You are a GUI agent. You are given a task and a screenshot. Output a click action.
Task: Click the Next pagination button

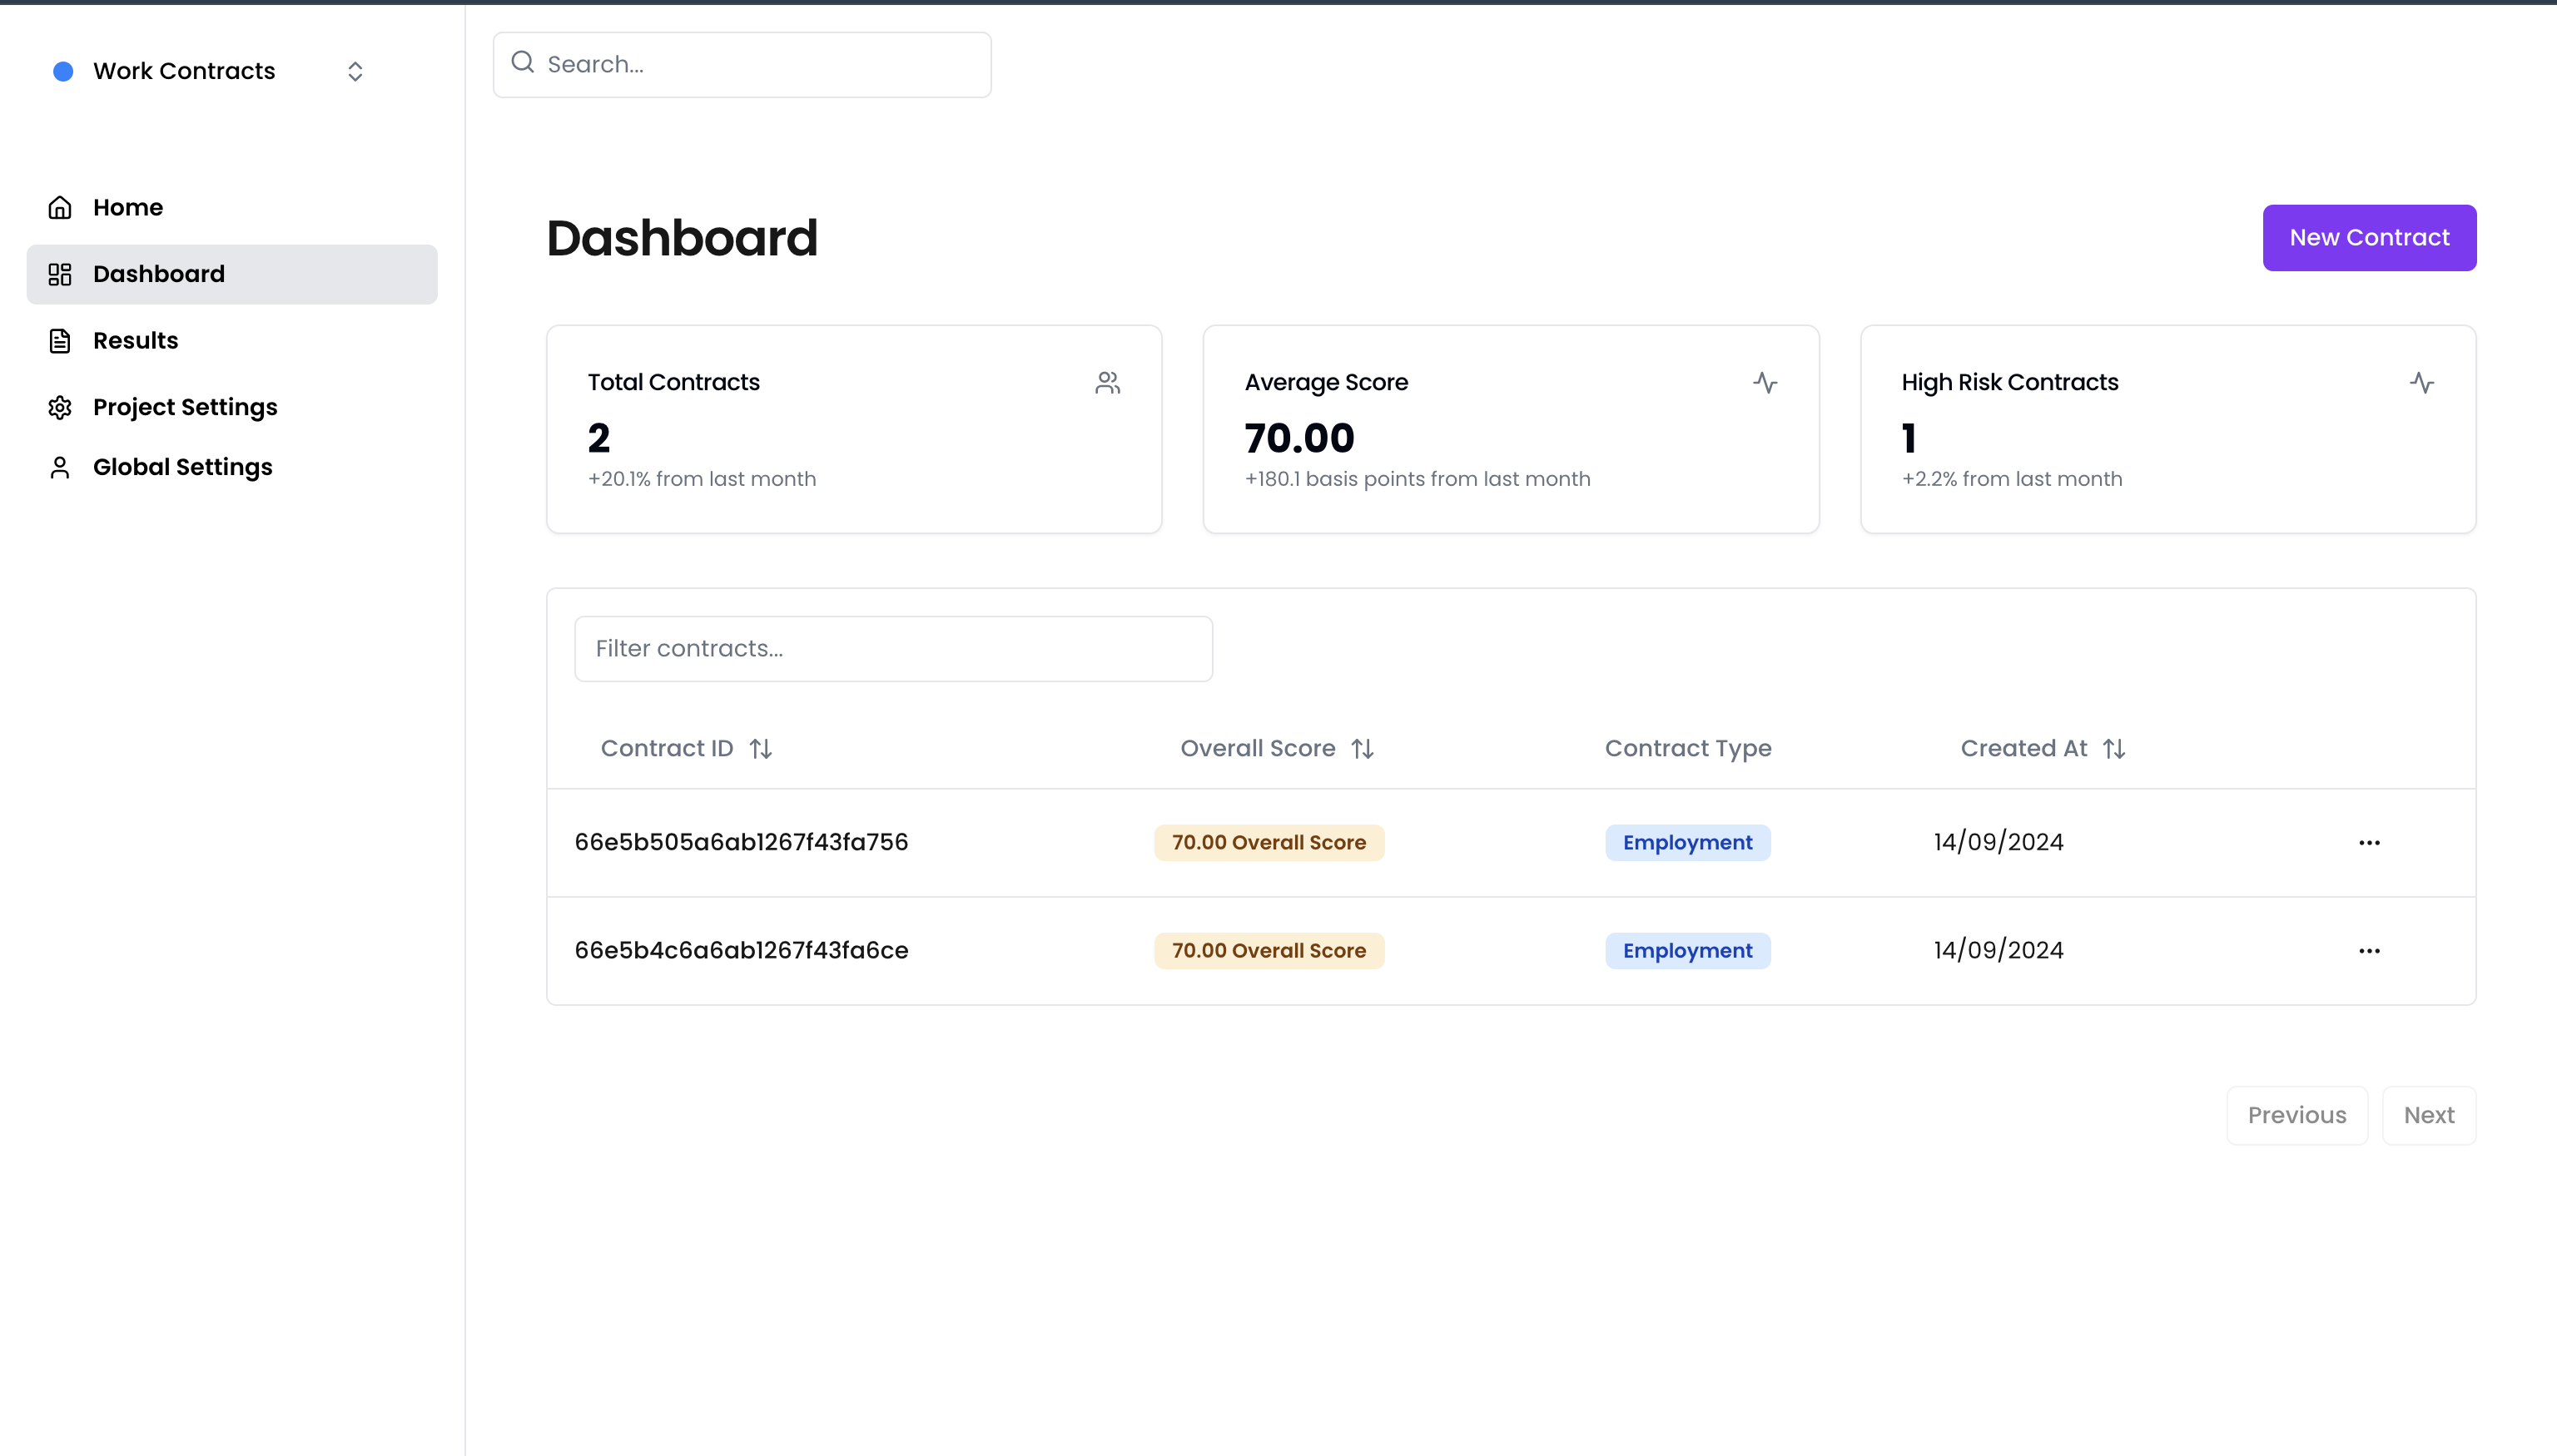coord(2428,1115)
